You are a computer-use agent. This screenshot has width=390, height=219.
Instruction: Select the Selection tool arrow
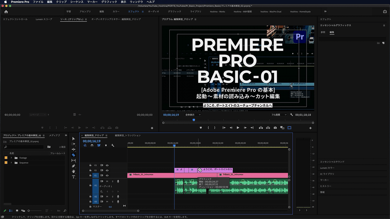tap(73, 139)
